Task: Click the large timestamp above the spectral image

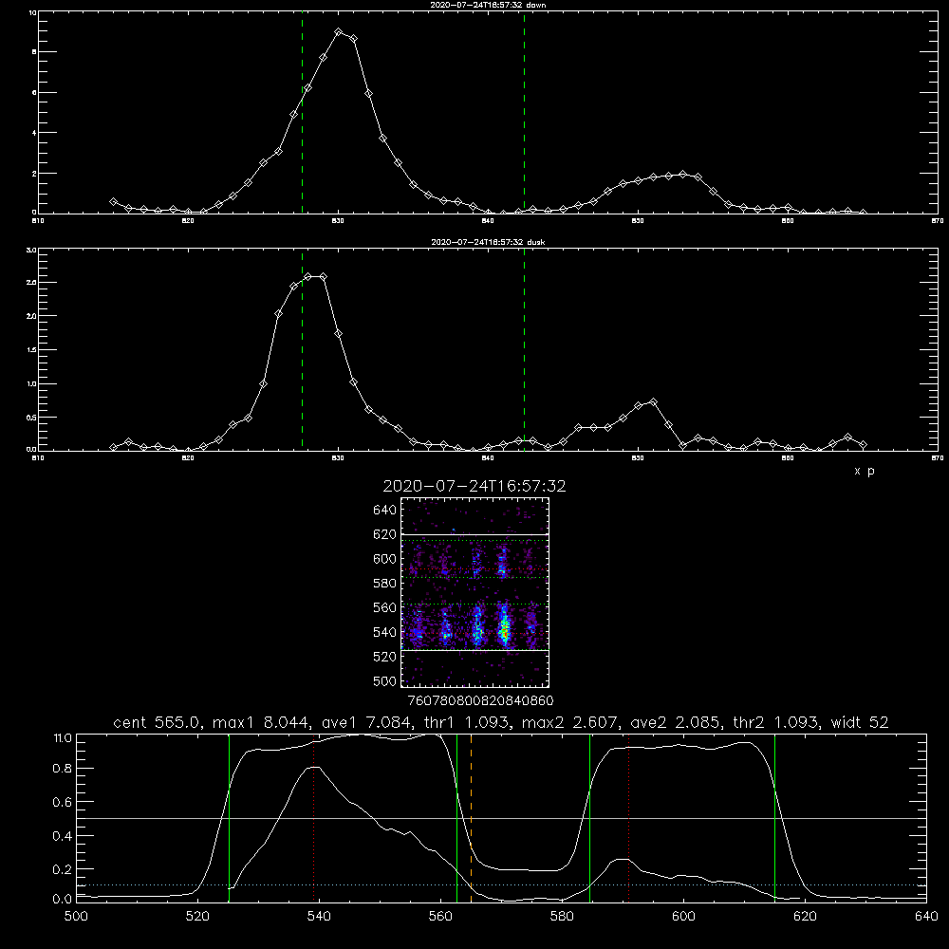Action: 474,486
